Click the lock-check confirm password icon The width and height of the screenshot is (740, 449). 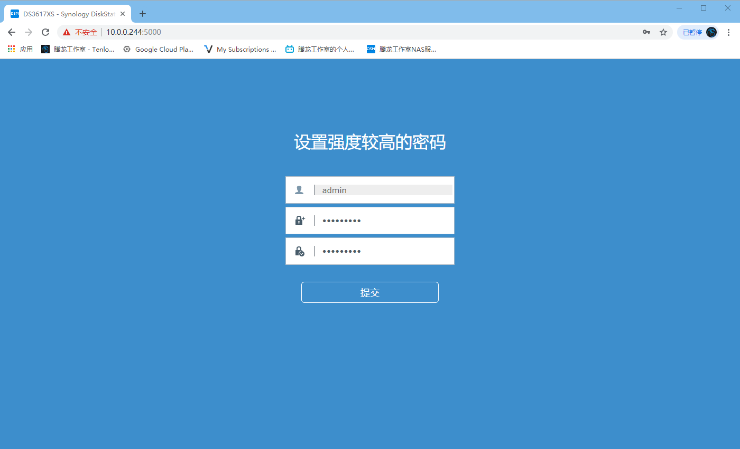(x=300, y=251)
